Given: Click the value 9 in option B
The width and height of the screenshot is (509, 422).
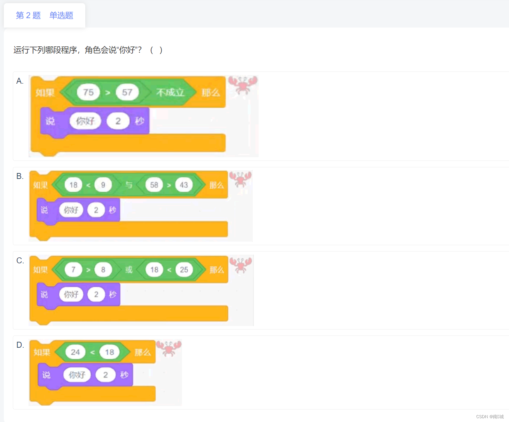Looking at the screenshot, I should click(x=103, y=185).
